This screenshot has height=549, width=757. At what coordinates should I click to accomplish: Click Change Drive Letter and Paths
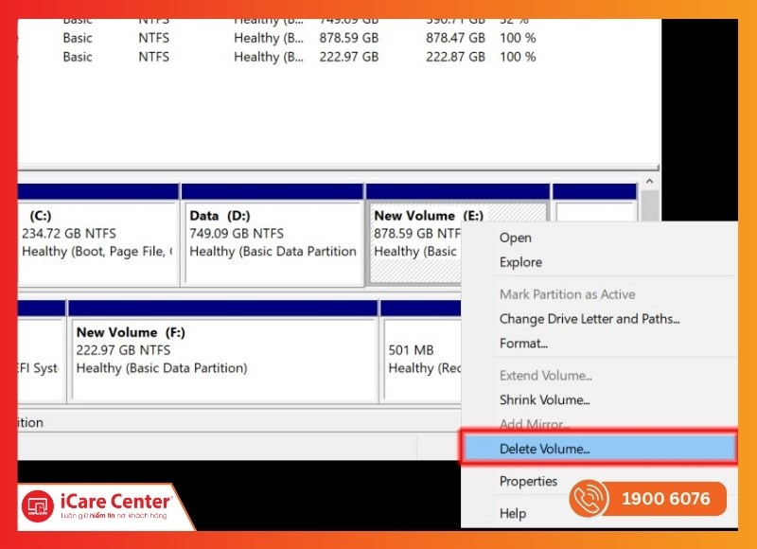589,319
